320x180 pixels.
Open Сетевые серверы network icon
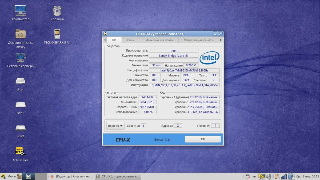tap(21, 58)
